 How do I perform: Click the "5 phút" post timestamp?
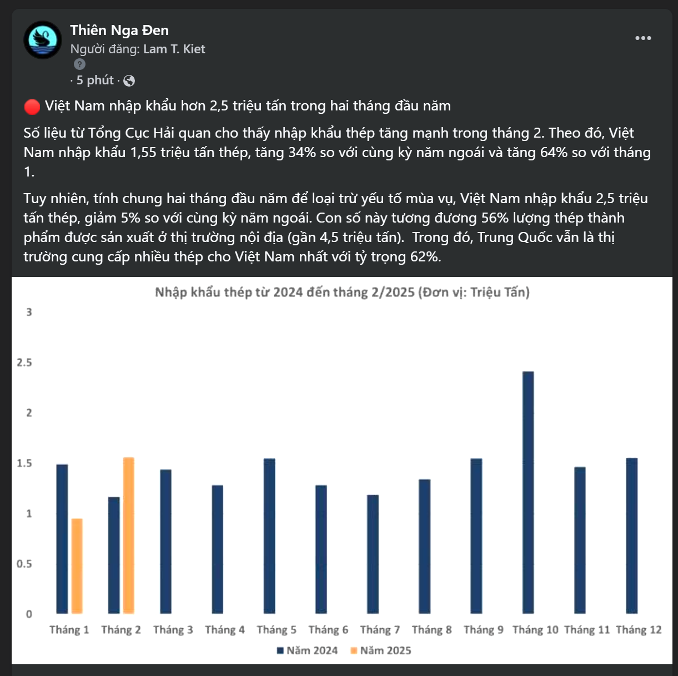94,80
